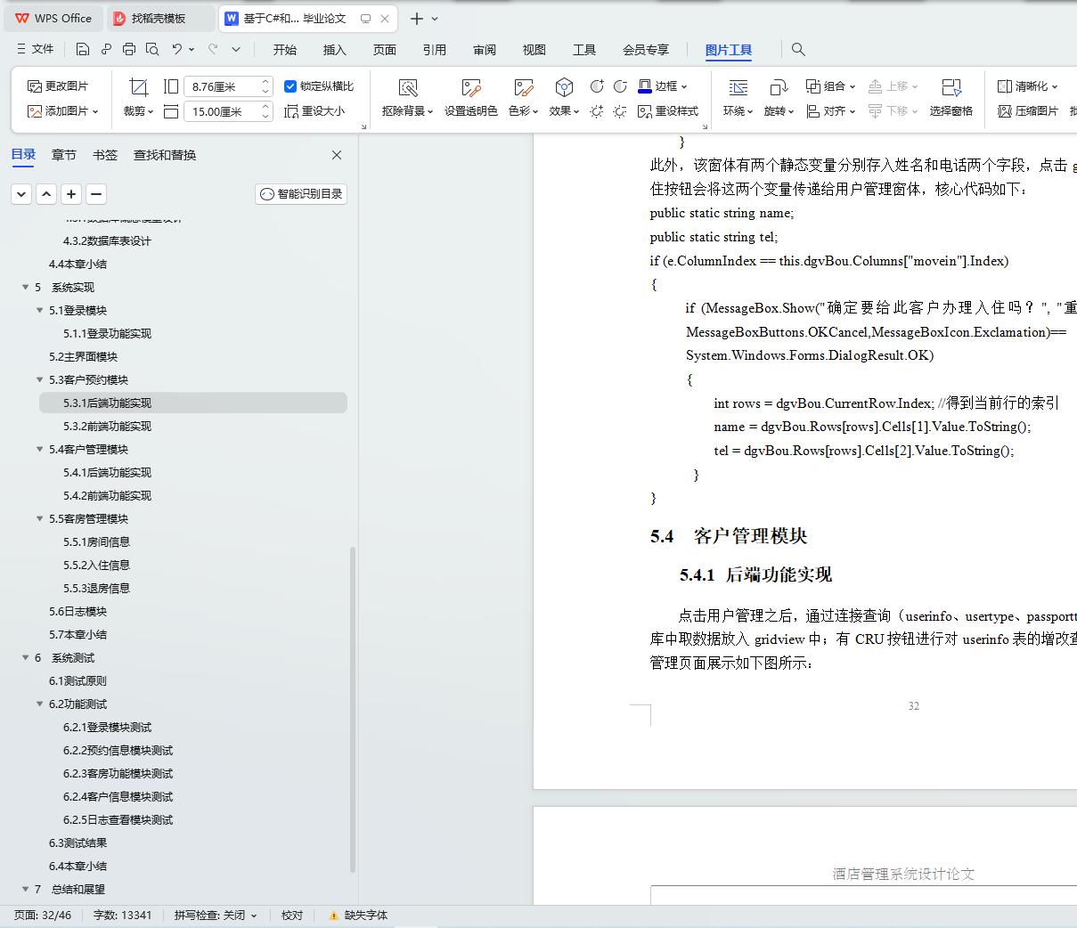Select 6.3测试结果 in outline
This screenshot has height=928, width=1077.
(78, 843)
